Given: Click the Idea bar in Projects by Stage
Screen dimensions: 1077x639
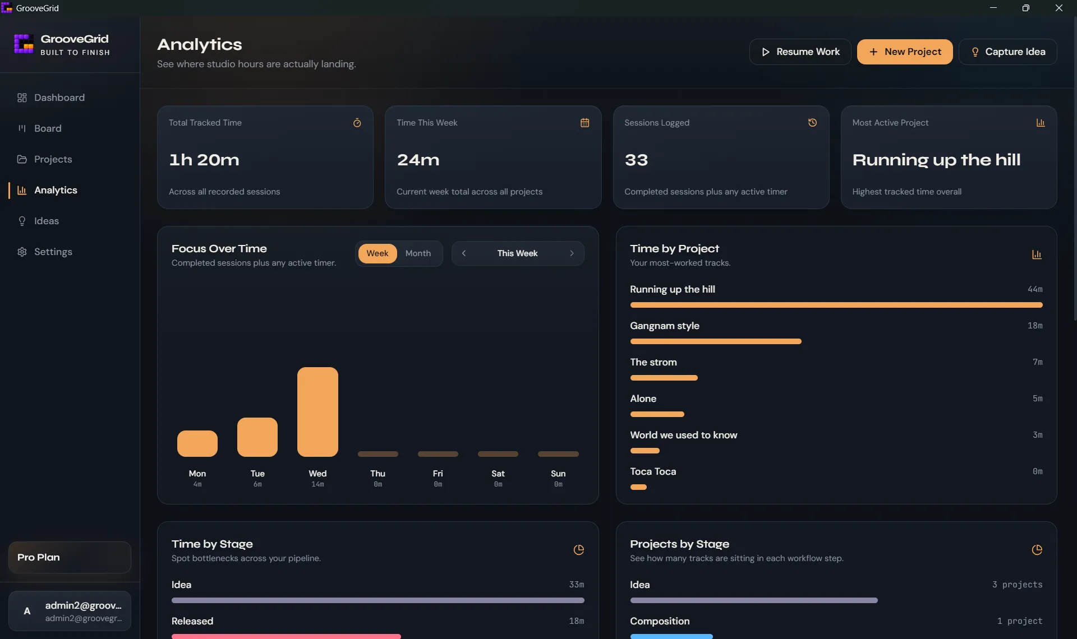Looking at the screenshot, I should click(x=754, y=600).
